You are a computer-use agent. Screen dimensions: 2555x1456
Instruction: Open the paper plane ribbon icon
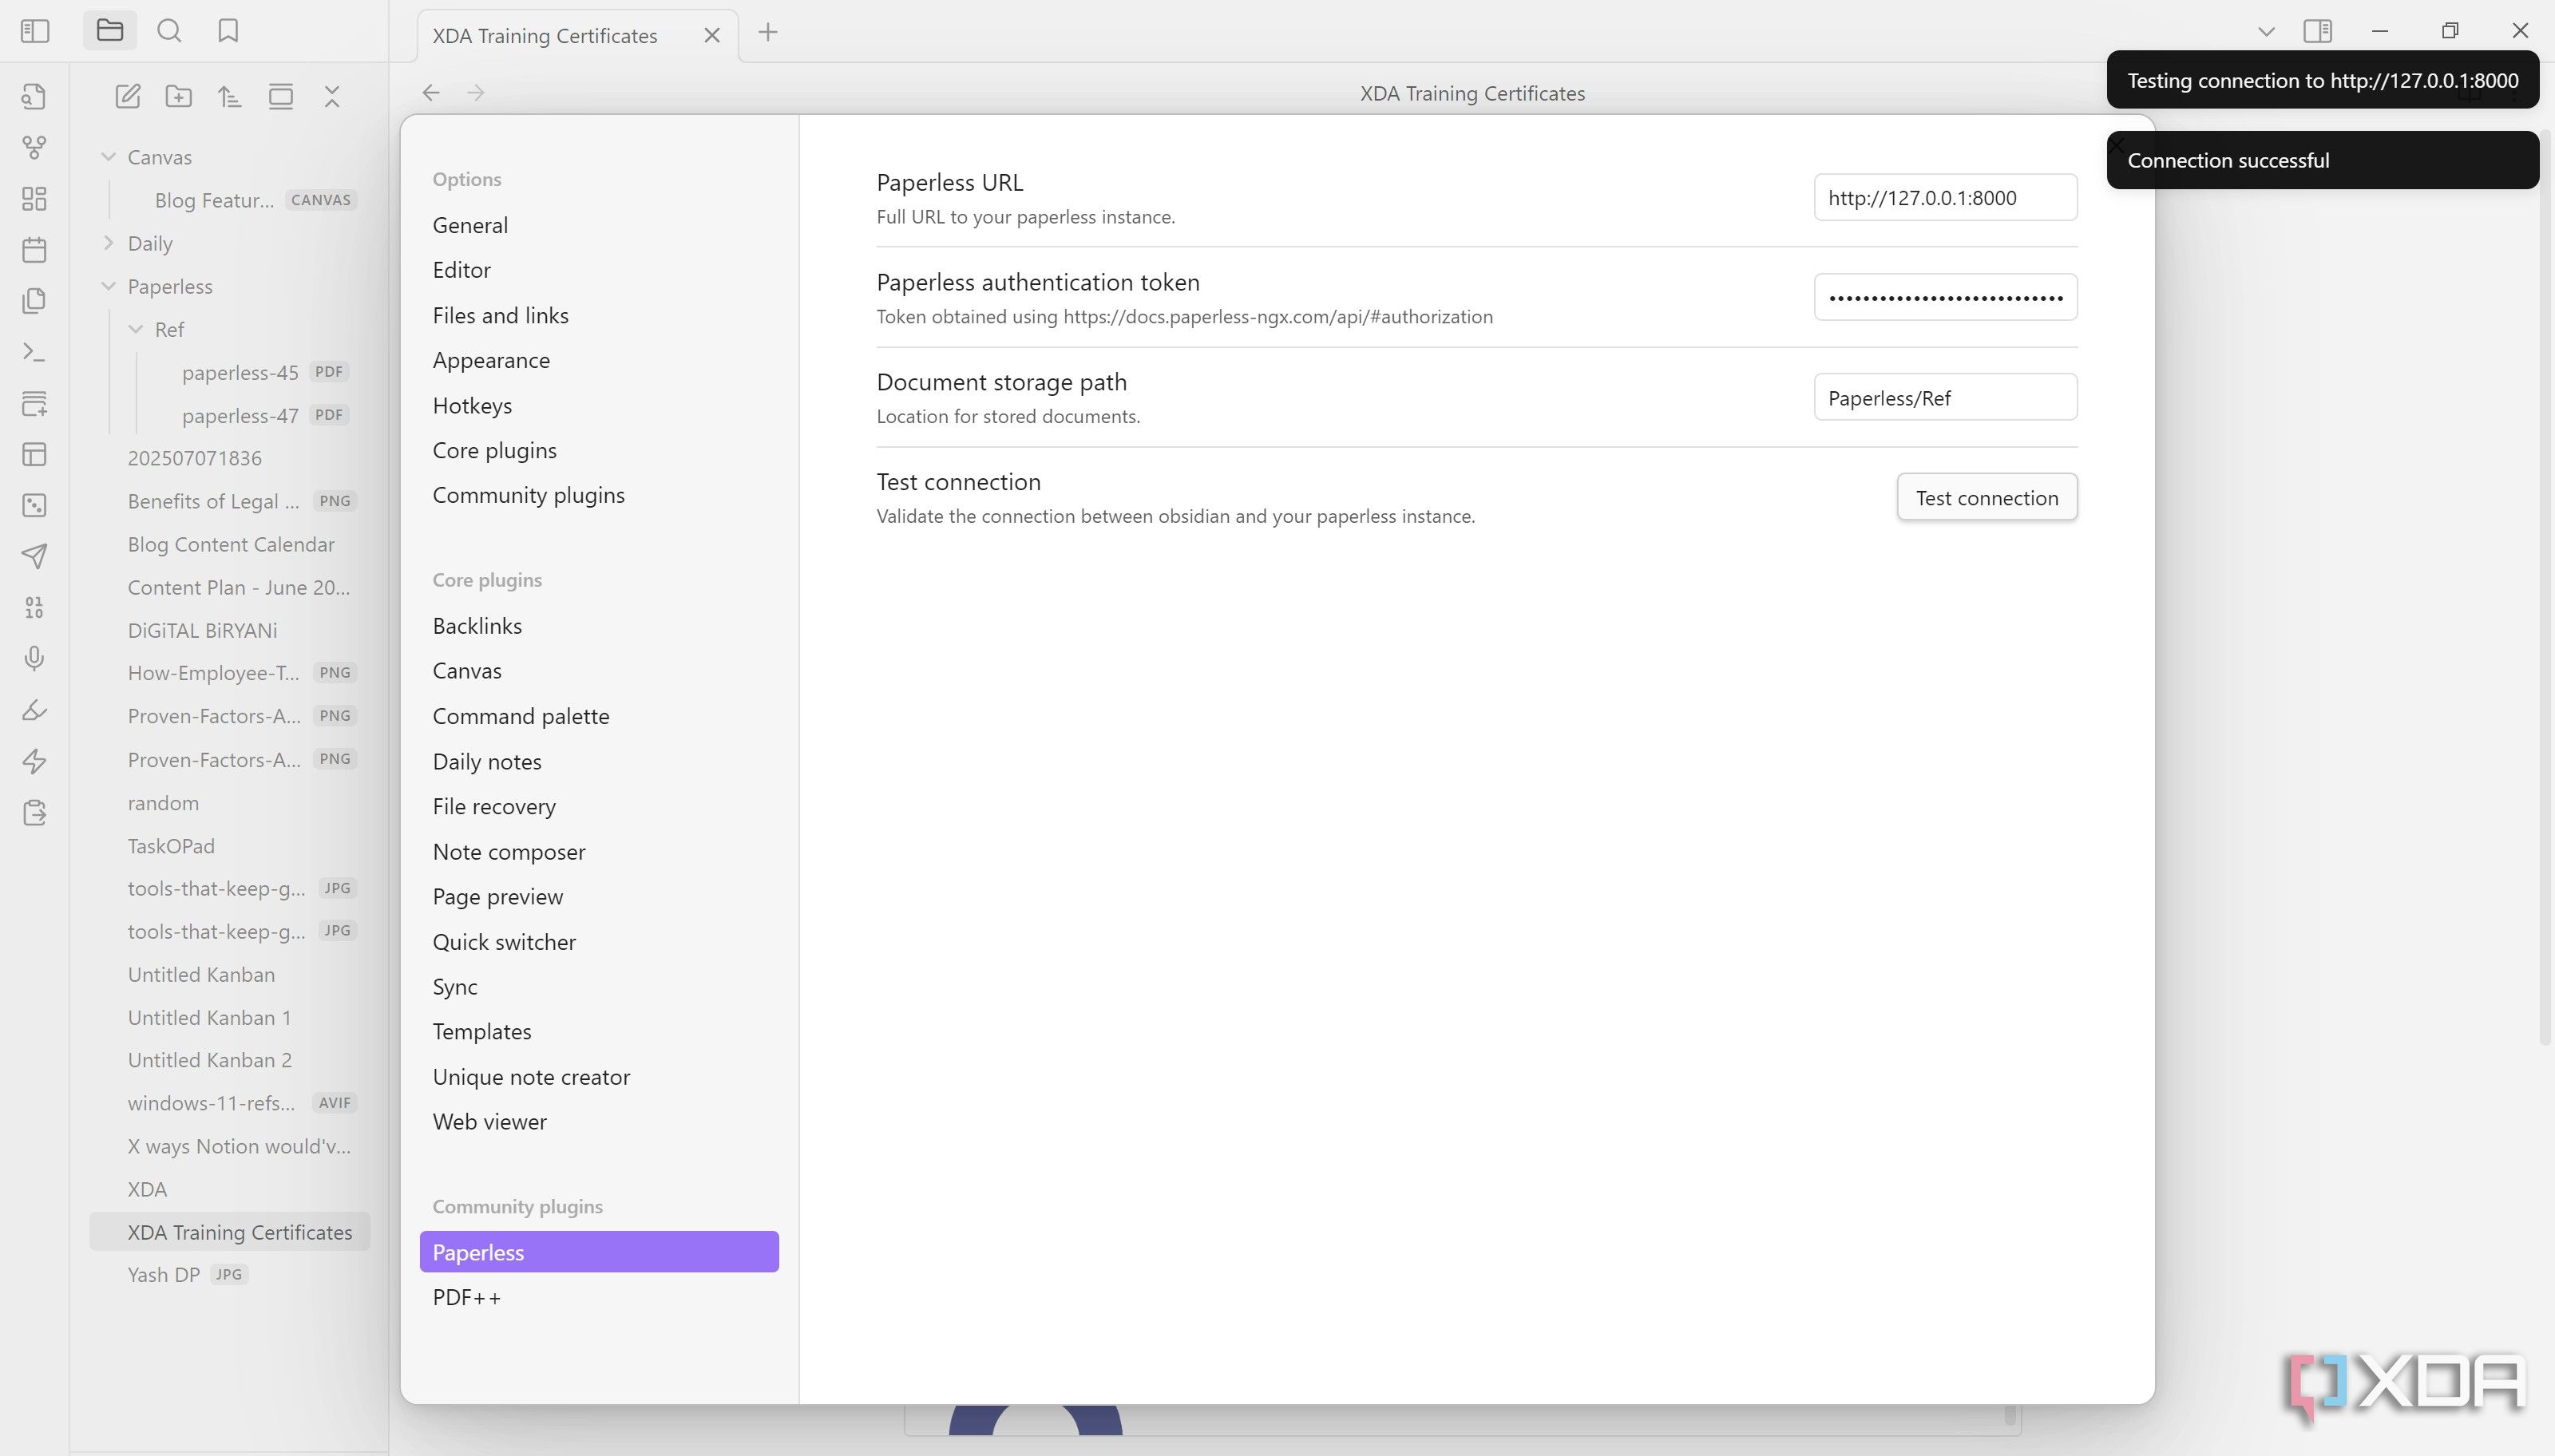point(34,556)
